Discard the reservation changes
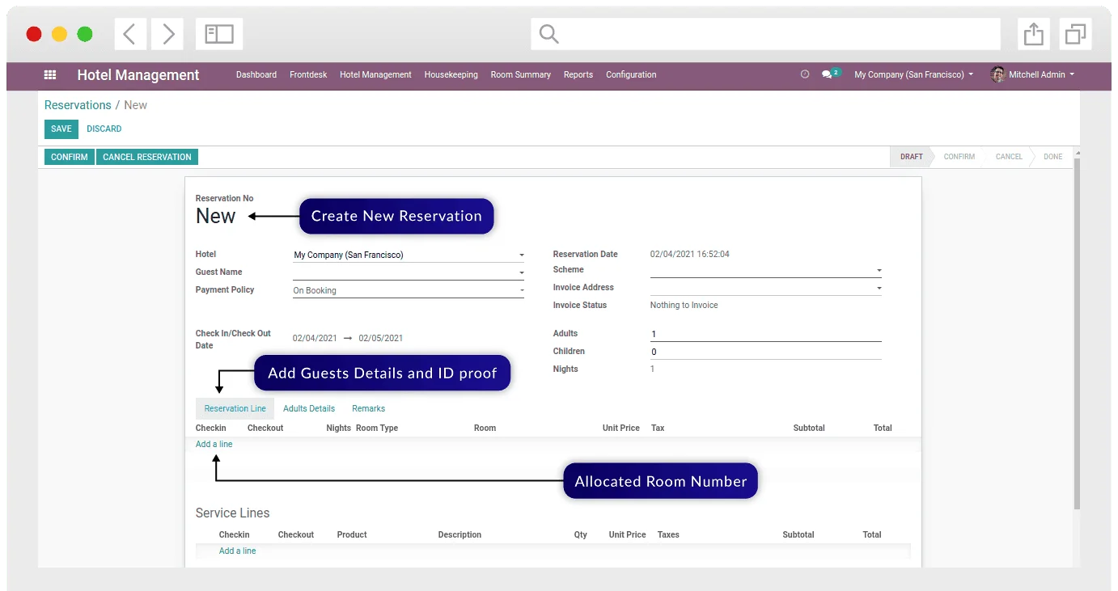1118x591 pixels. point(104,129)
